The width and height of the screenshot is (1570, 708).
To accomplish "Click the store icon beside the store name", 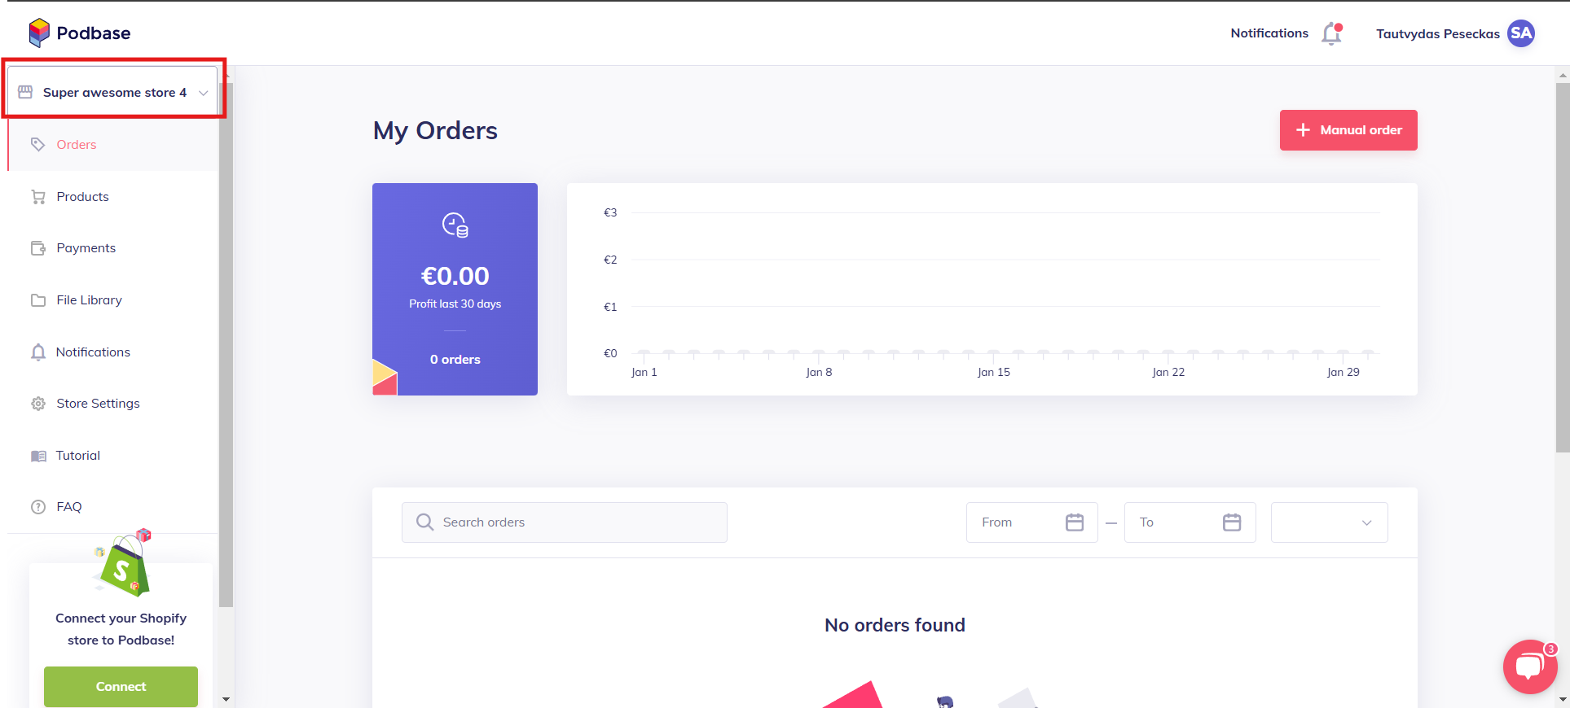I will point(25,92).
